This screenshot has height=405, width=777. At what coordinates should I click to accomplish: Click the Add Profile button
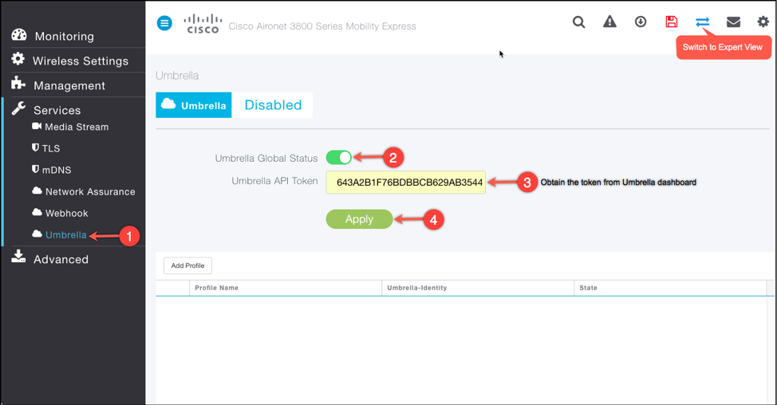click(x=187, y=265)
